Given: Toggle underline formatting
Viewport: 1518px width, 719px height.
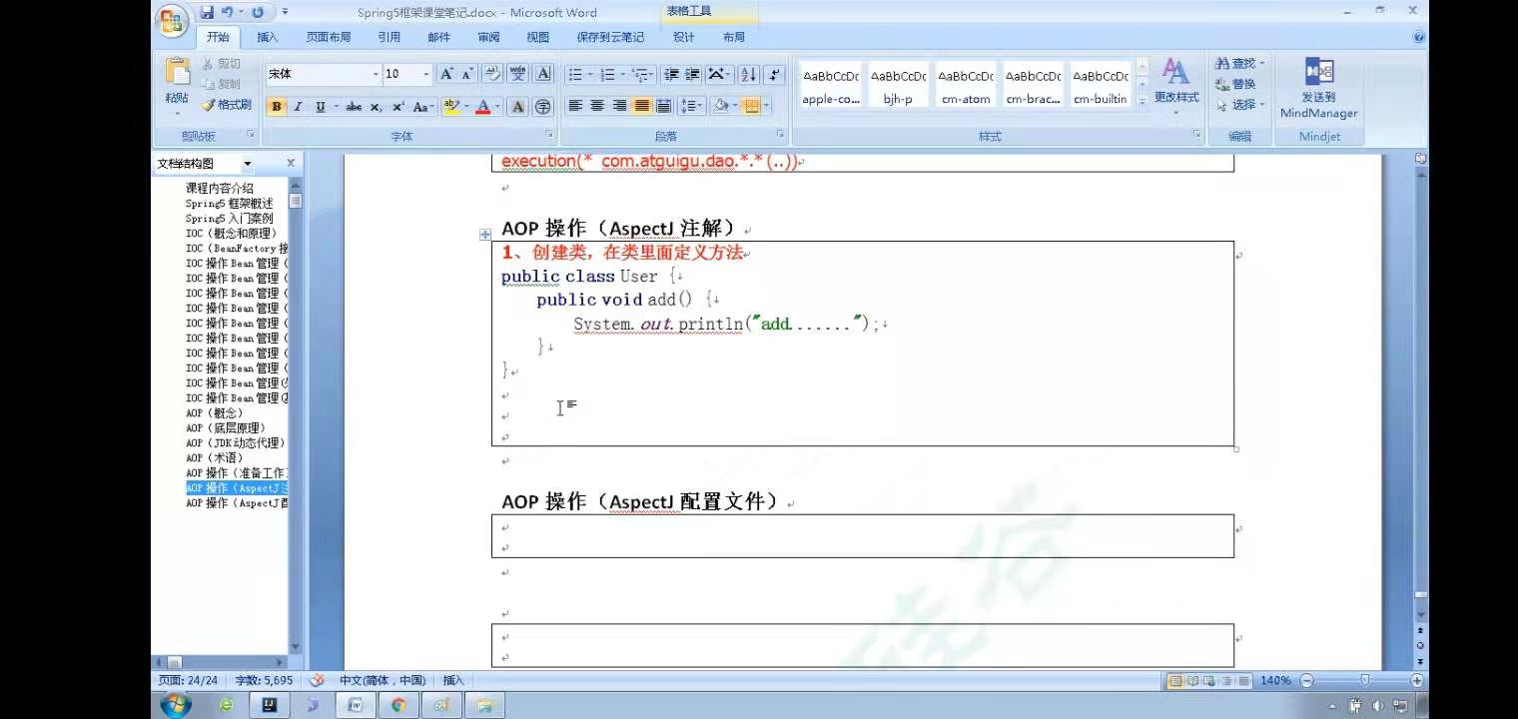Looking at the screenshot, I should [x=320, y=107].
